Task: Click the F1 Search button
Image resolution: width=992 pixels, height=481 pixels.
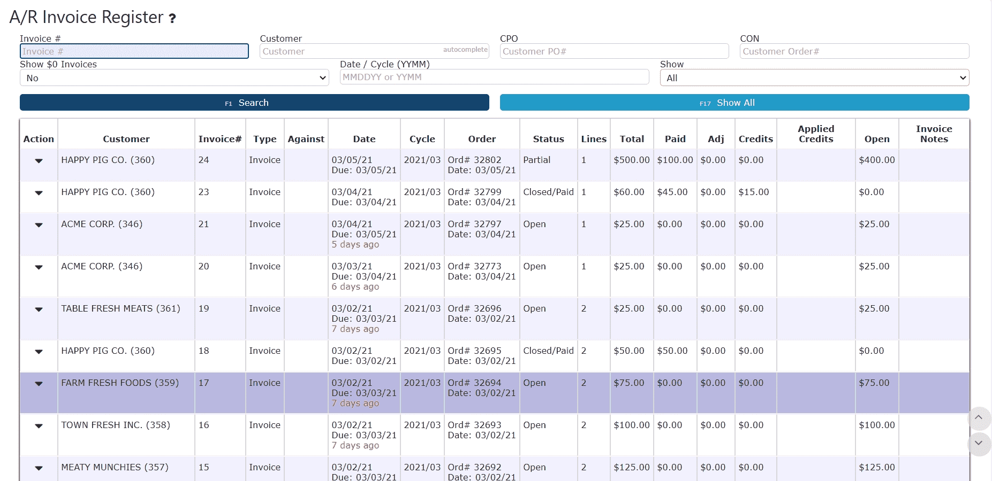Action: coord(254,103)
